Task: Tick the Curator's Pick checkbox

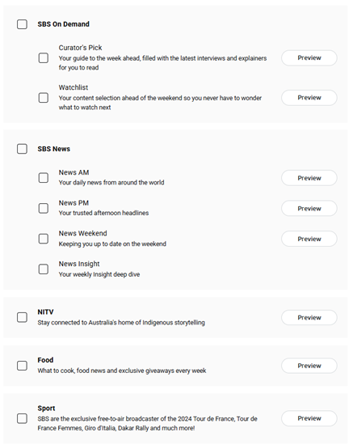Action: (x=44, y=58)
